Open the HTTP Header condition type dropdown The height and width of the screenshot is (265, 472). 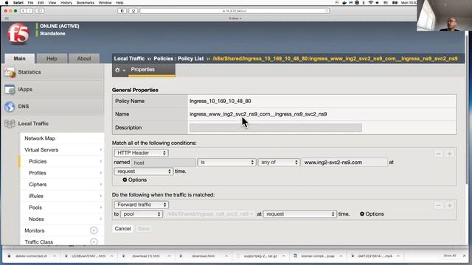coord(141,153)
